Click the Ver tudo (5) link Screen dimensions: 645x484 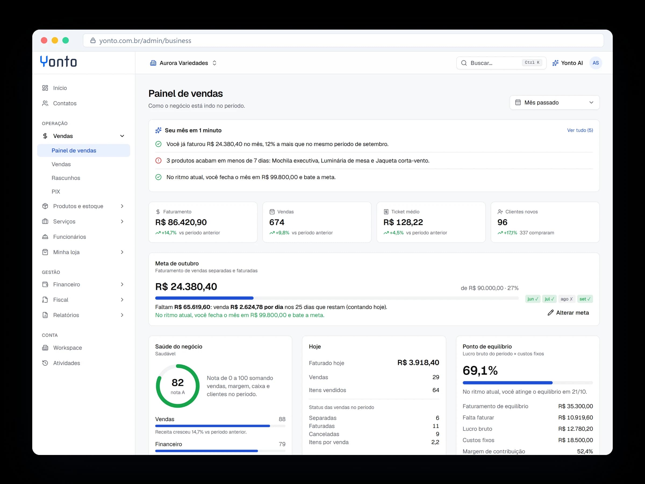pos(580,130)
